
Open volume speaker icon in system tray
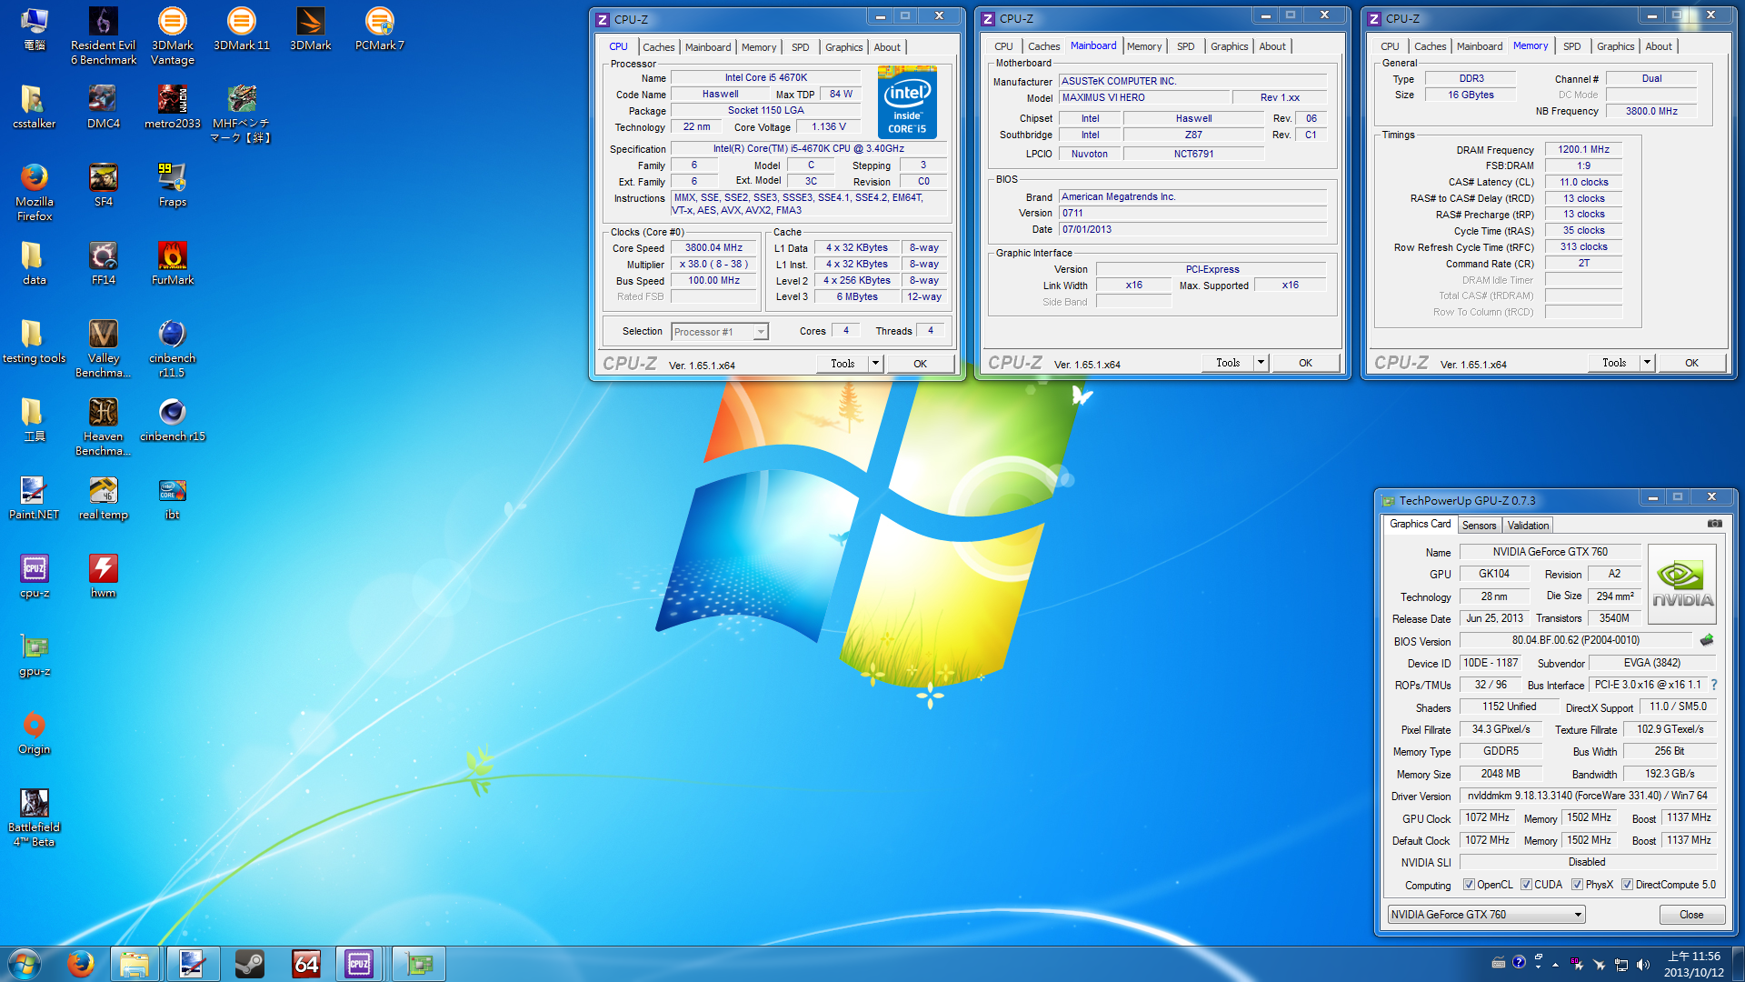point(1642,965)
